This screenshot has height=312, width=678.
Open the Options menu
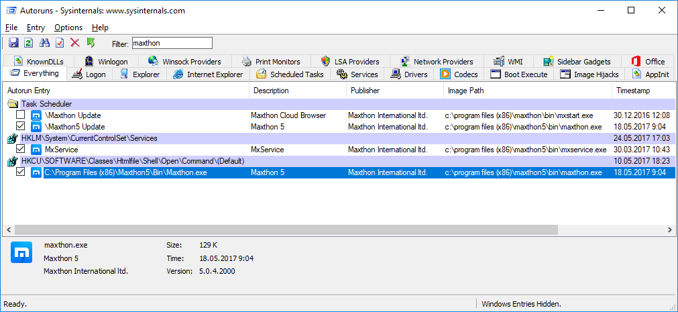68,28
